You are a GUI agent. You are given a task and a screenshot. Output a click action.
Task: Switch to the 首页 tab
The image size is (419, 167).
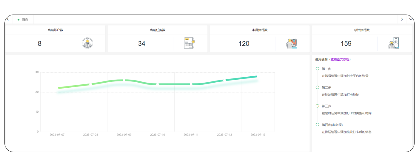click(x=25, y=20)
